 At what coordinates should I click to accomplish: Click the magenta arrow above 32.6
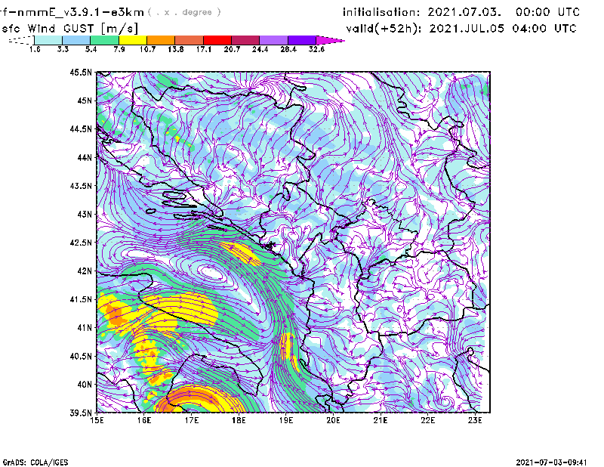330,40
